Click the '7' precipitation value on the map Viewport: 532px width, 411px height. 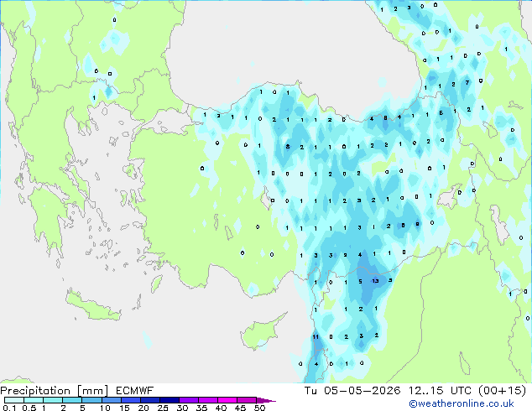point(467,83)
